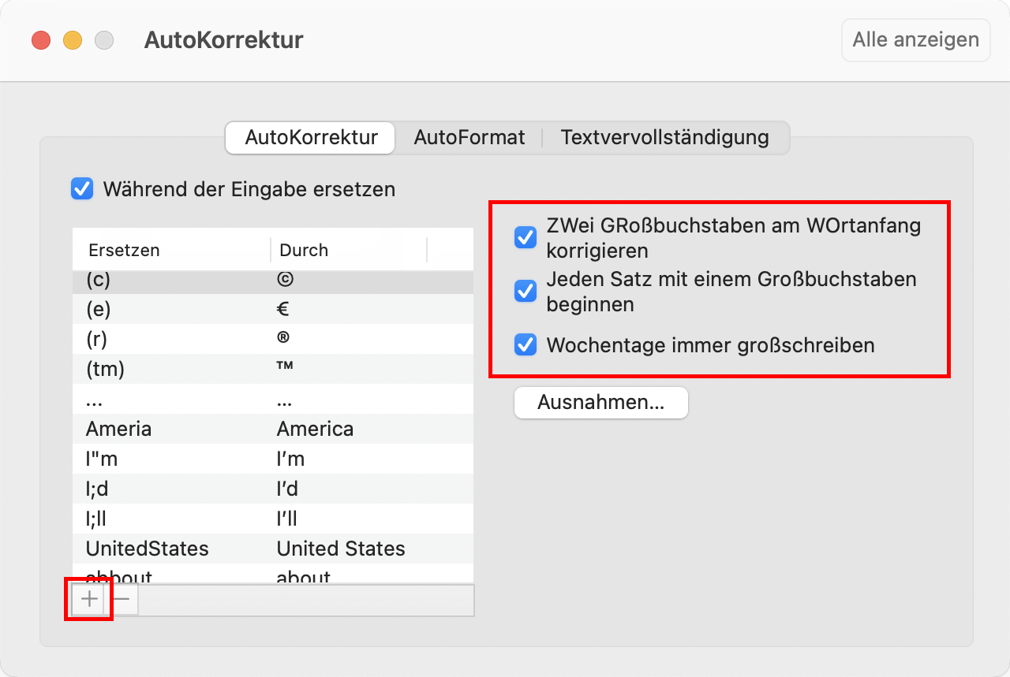1010x677 pixels.
Task: Click the plus button to add entry
Action: [90, 599]
